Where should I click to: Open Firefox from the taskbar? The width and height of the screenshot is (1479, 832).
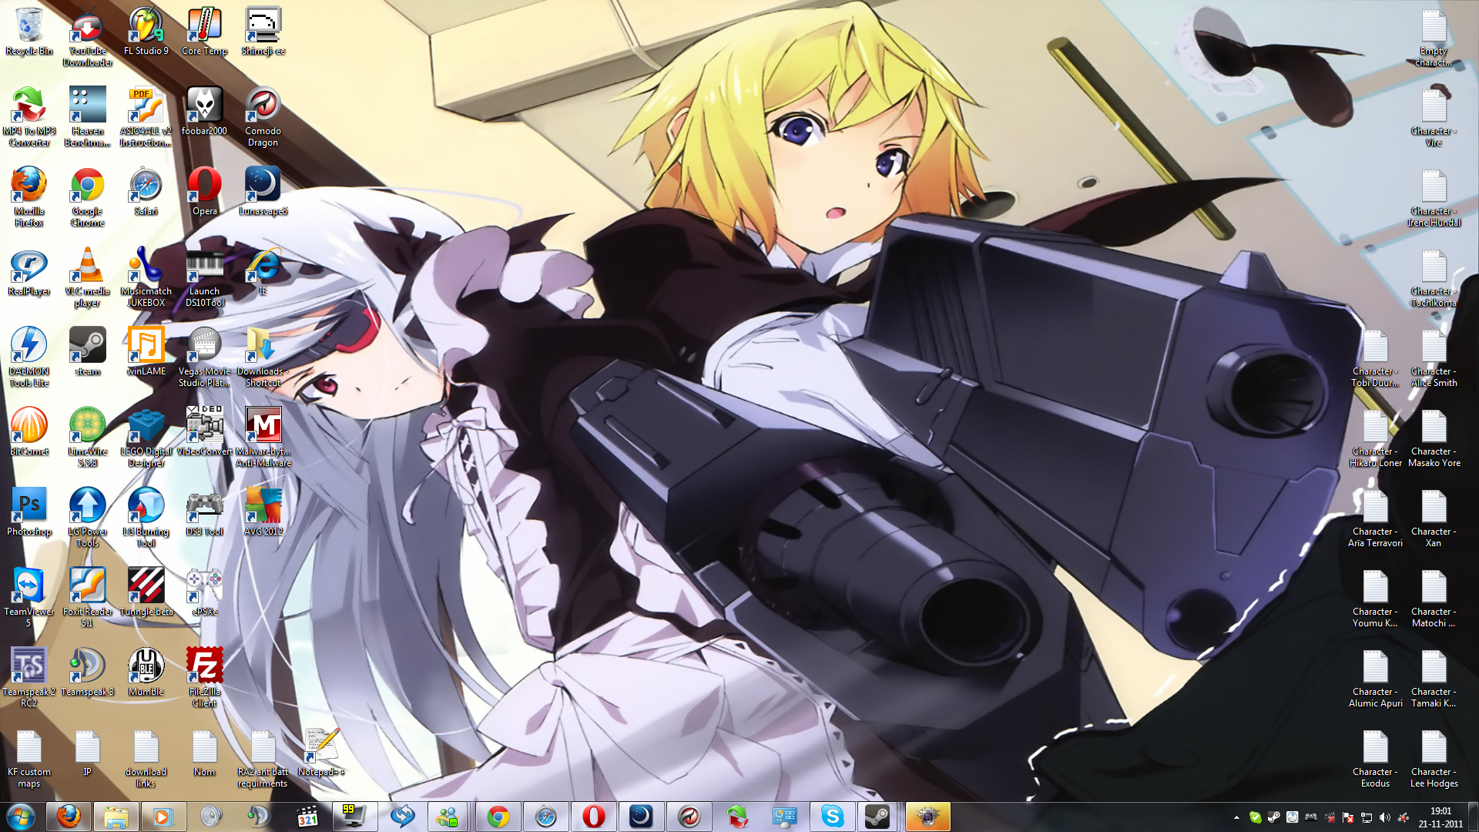pos(69,817)
